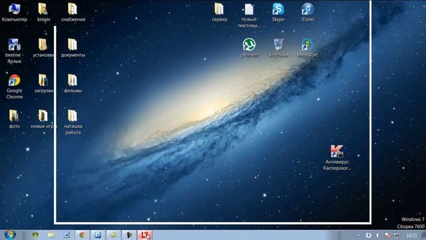
Task: Open the фильмы folder
Action: pyautogui.click(x=73, y=83)
